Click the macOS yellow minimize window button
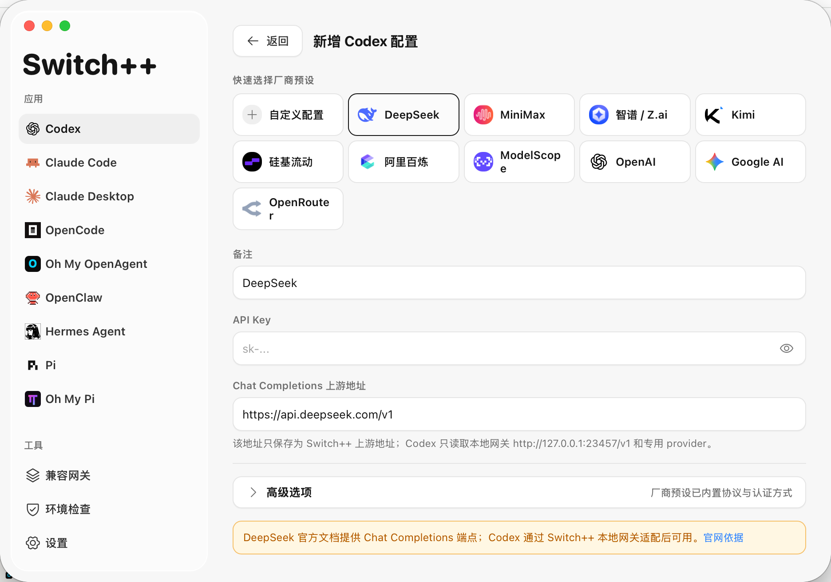831x582 pixels. pos(47,26)
